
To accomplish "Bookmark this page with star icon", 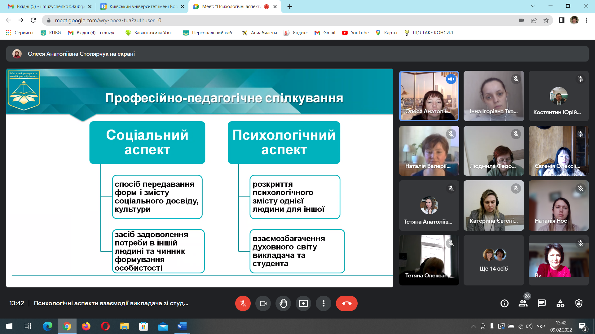I will click(546, 20).
